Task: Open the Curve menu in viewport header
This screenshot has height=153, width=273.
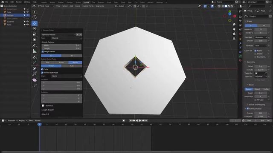Action: (x=78, y=6)
